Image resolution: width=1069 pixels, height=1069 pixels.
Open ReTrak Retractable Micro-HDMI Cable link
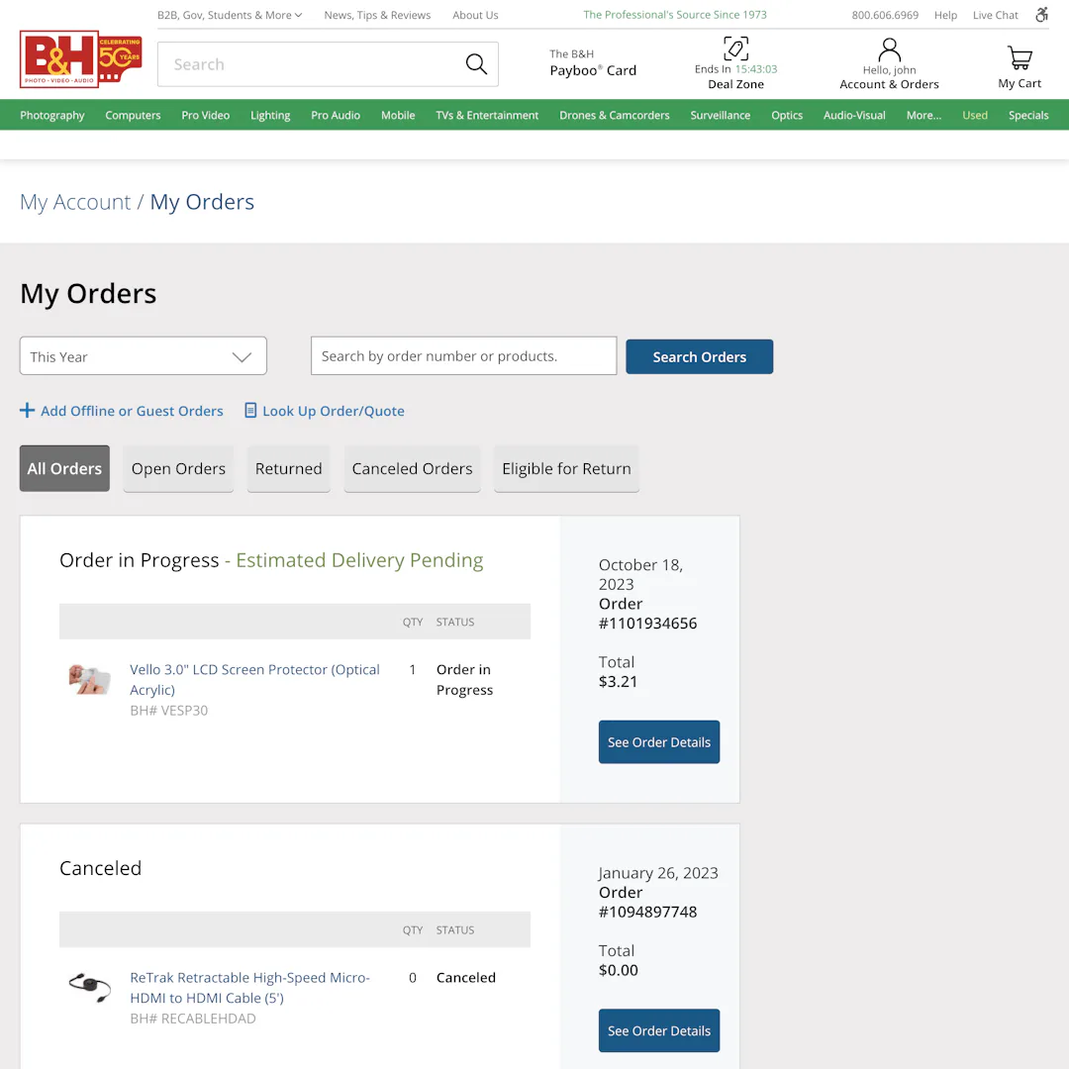point(250,987)
